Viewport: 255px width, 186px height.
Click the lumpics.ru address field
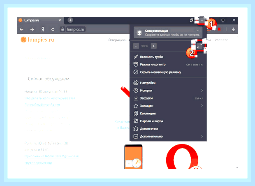pos(75,29)
